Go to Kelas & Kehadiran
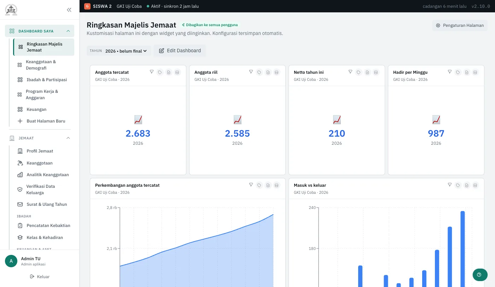 coord(44,238)
